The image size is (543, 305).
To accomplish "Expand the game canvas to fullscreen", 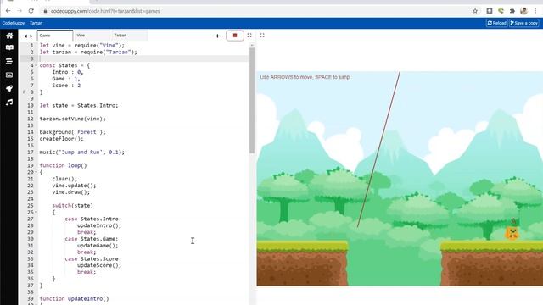I will coord(262,36).
